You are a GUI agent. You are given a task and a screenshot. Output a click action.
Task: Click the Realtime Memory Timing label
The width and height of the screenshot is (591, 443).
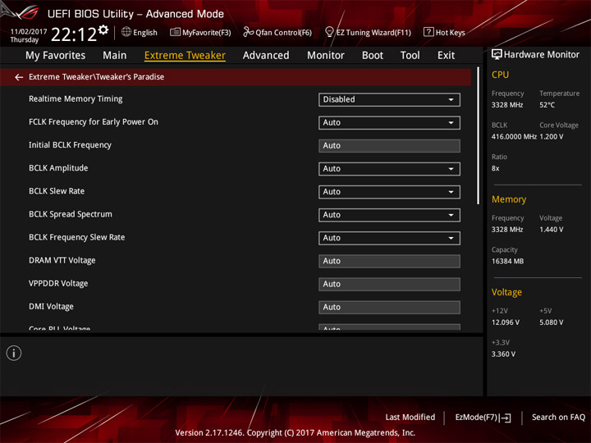point(76,99)
